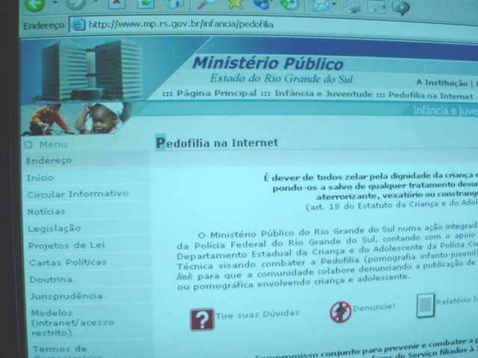478x358 pixels.
Task: Open the Back button history dropdown arrow
Action: click(55, 3)
